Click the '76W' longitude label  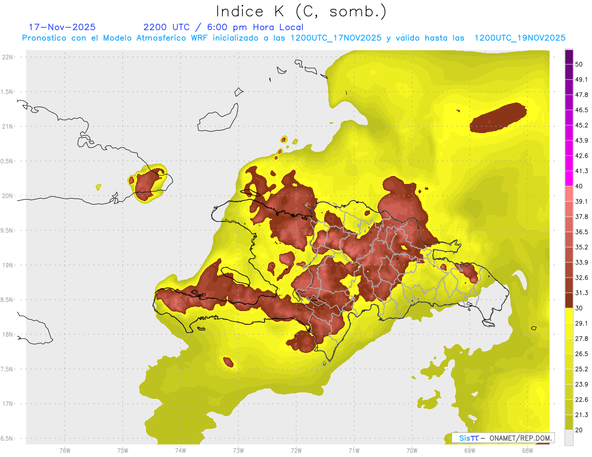point(65,450)
